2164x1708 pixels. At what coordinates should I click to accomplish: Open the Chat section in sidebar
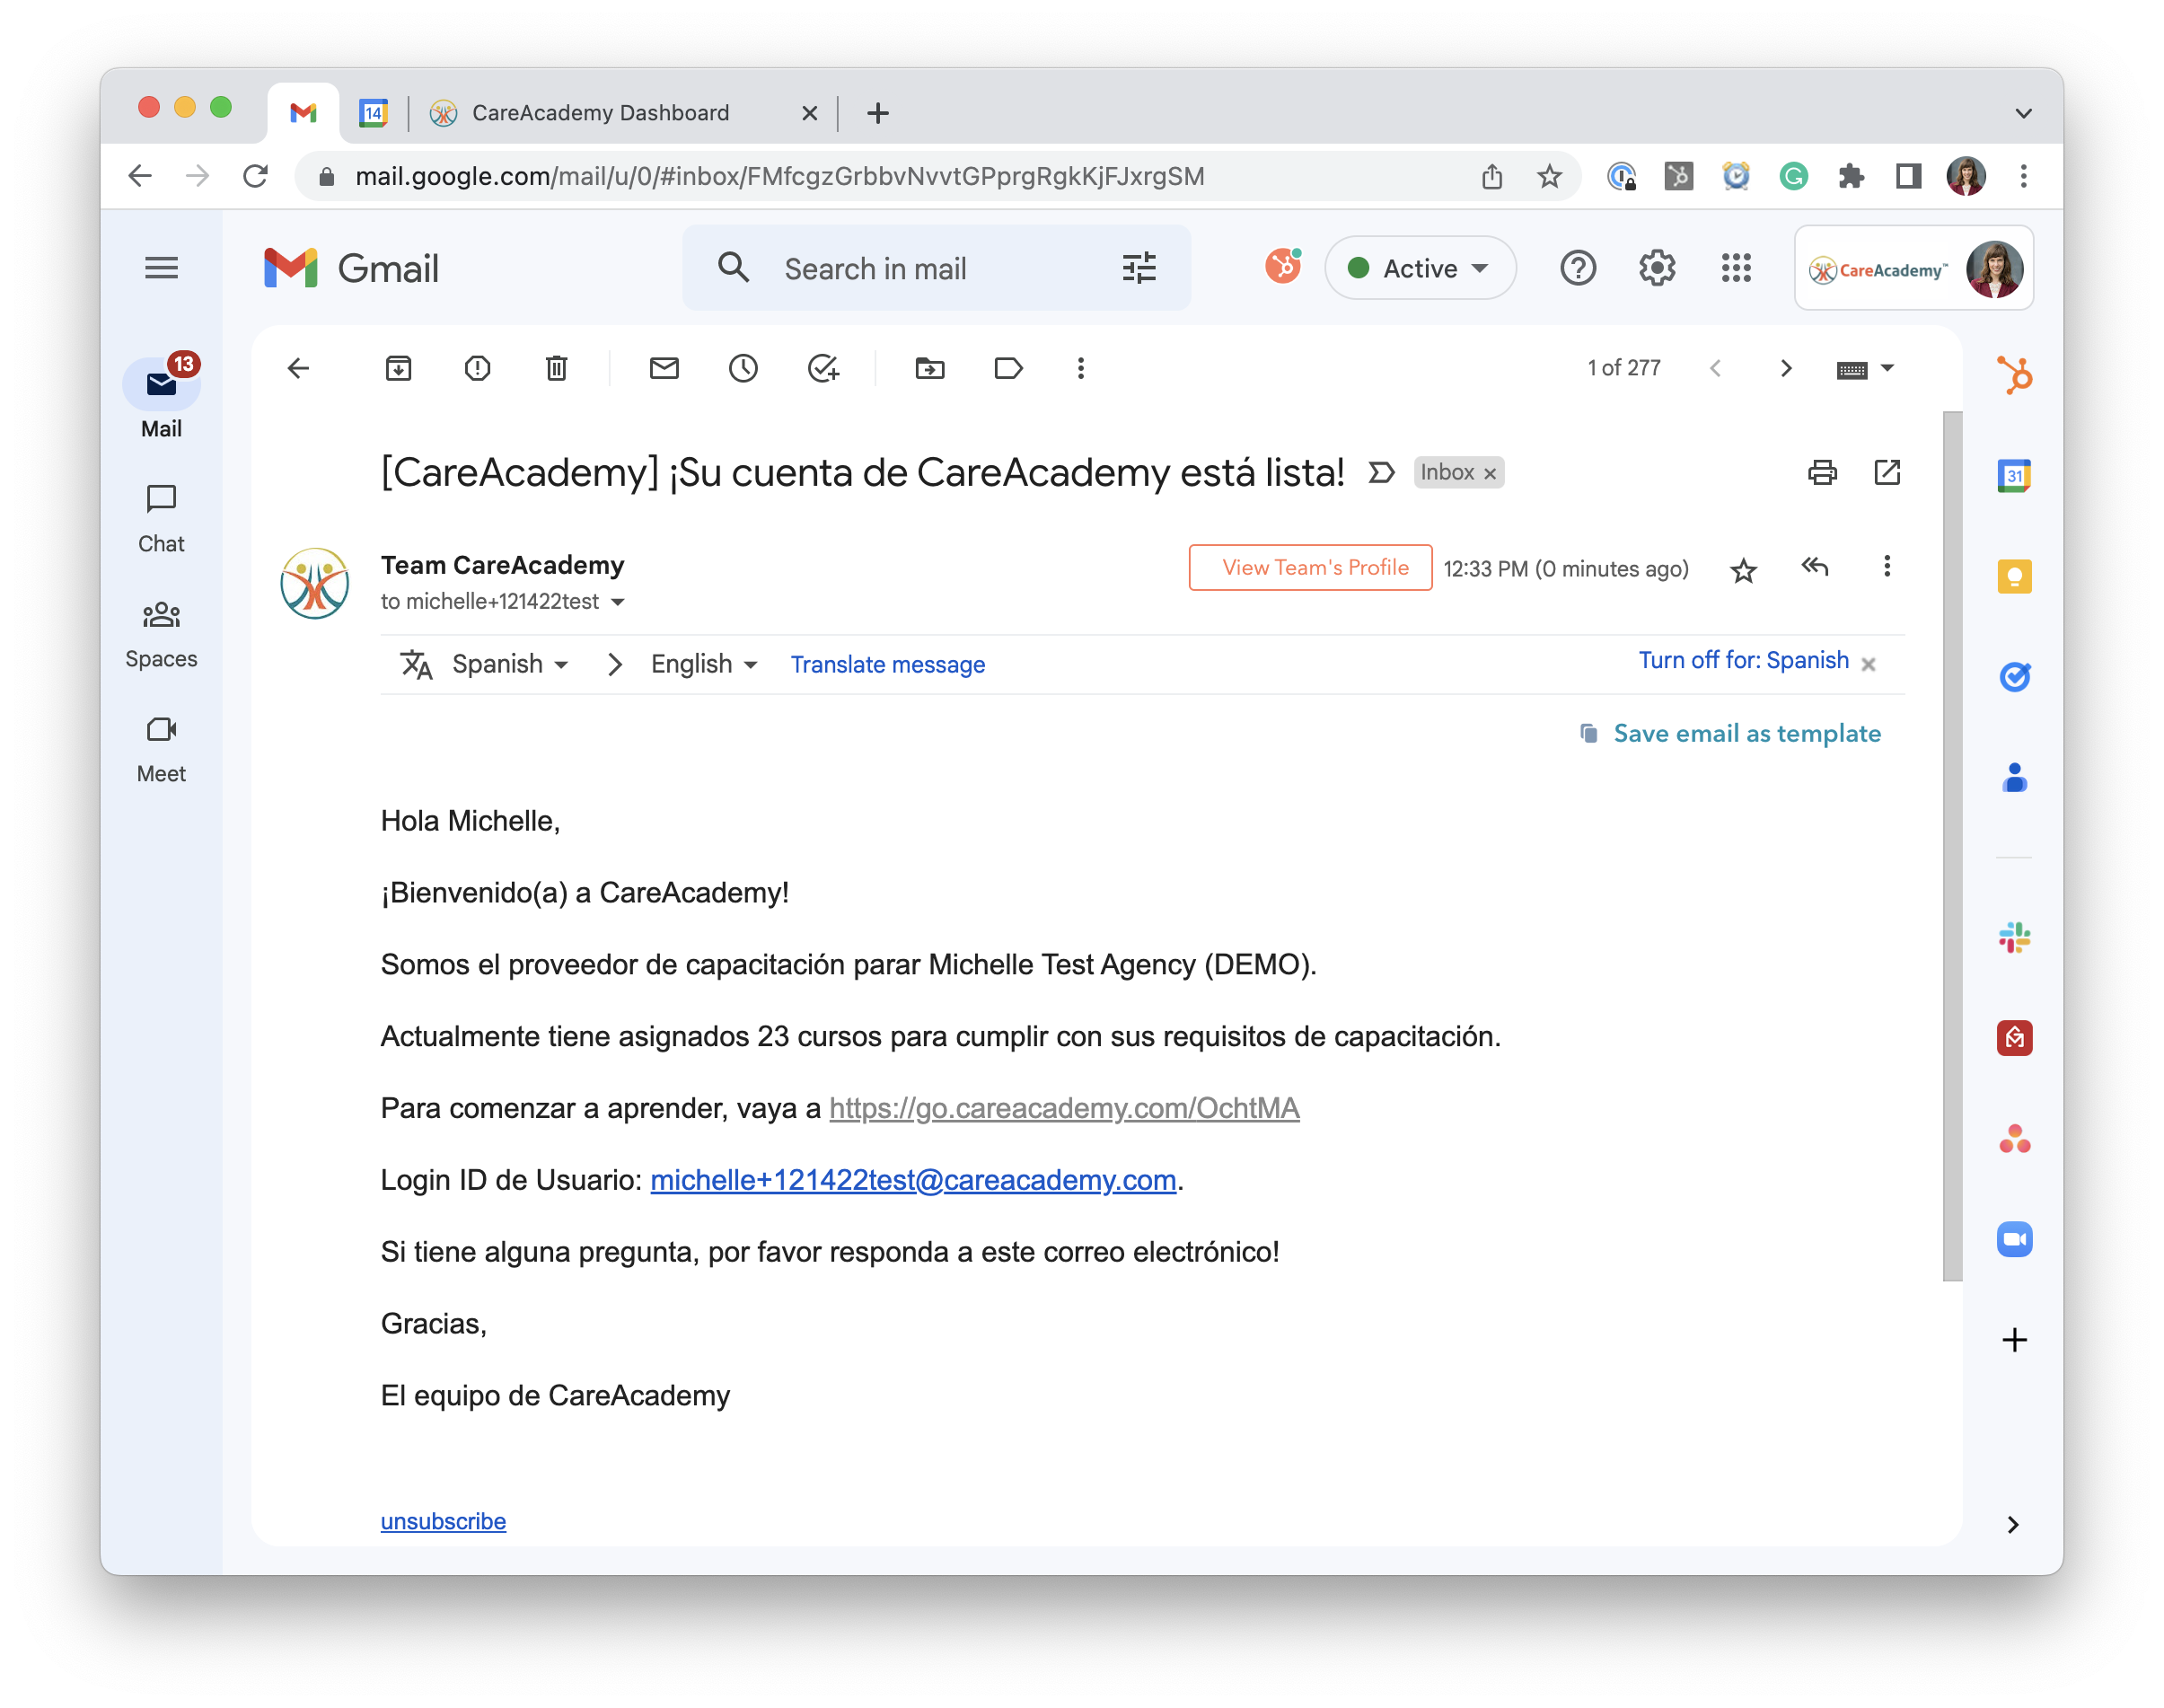(161, 518)
